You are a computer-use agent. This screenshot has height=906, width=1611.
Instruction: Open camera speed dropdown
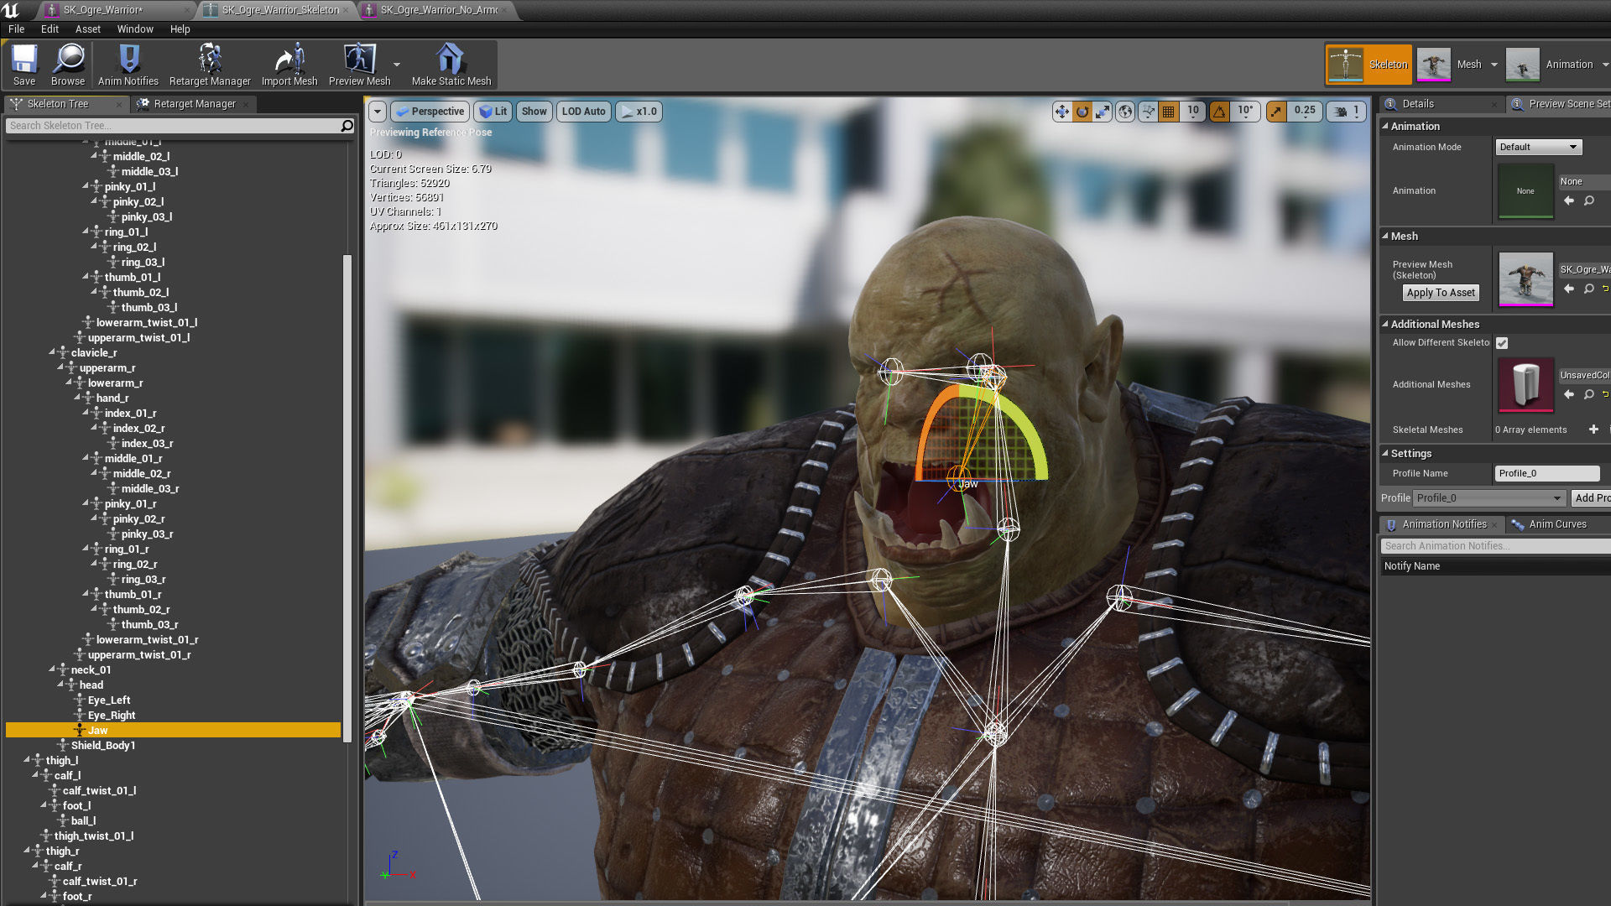pos(1348,112)
